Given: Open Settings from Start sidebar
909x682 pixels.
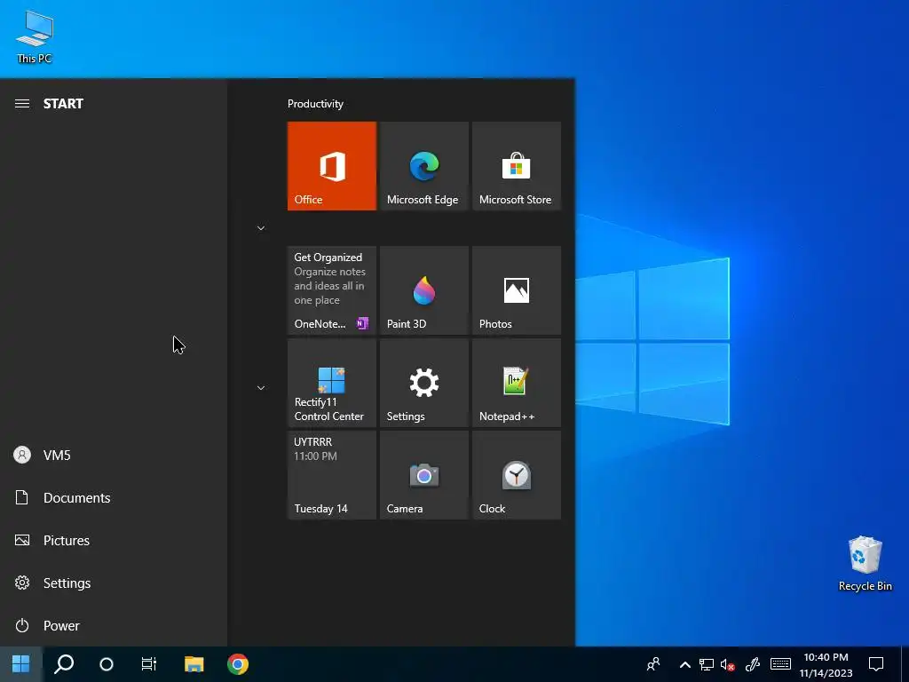Looking at the screenshot, I should click(114, 583).
